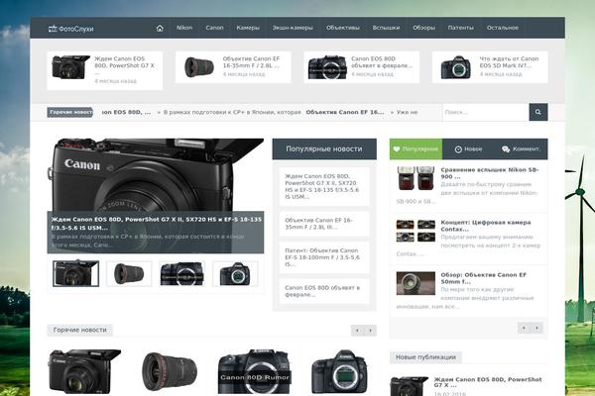Click the EOS 5D thumbnail in top card row

pyautogui.click(x=456, y=67)
